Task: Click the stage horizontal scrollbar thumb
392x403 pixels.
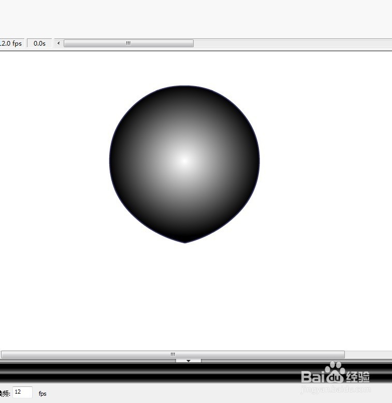Action: tap(173, 354)
